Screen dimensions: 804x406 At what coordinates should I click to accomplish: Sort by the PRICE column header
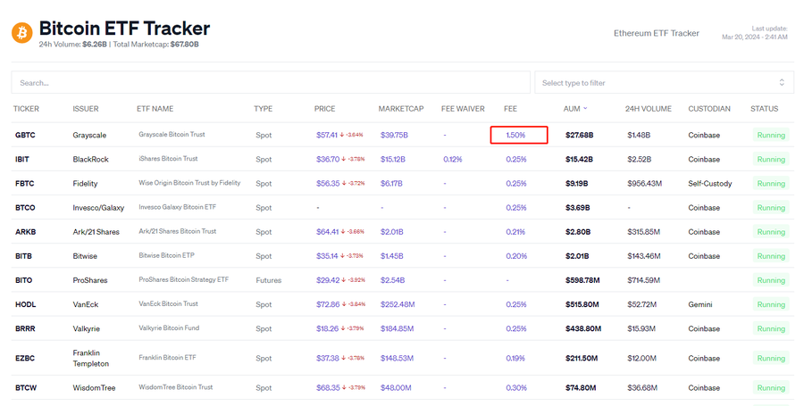[324, 109]
